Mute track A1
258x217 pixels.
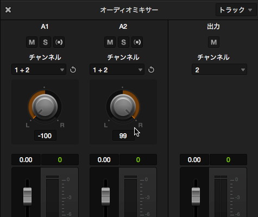32,42
